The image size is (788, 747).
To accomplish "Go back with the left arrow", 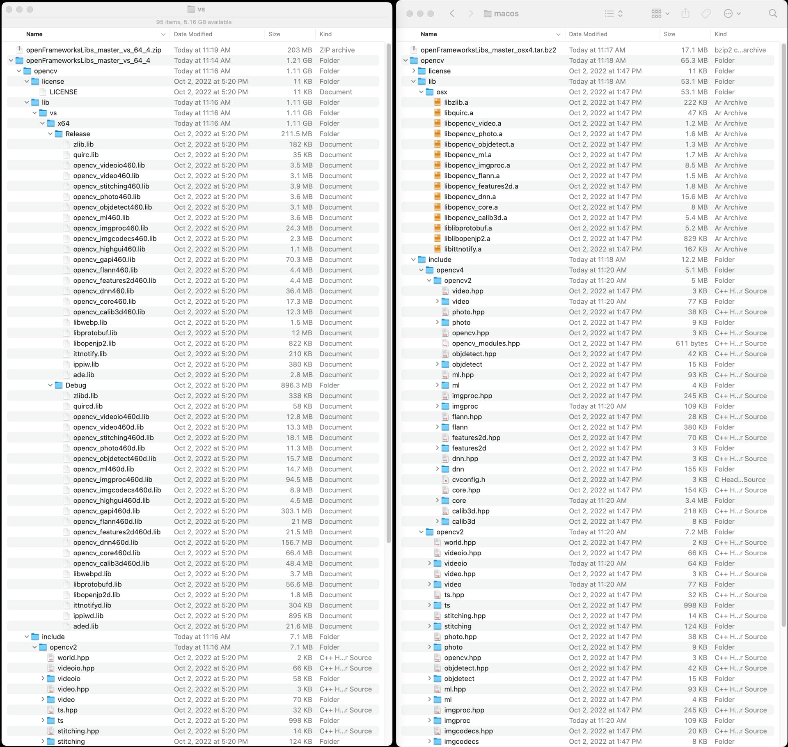I will click(x=452, y=14).
